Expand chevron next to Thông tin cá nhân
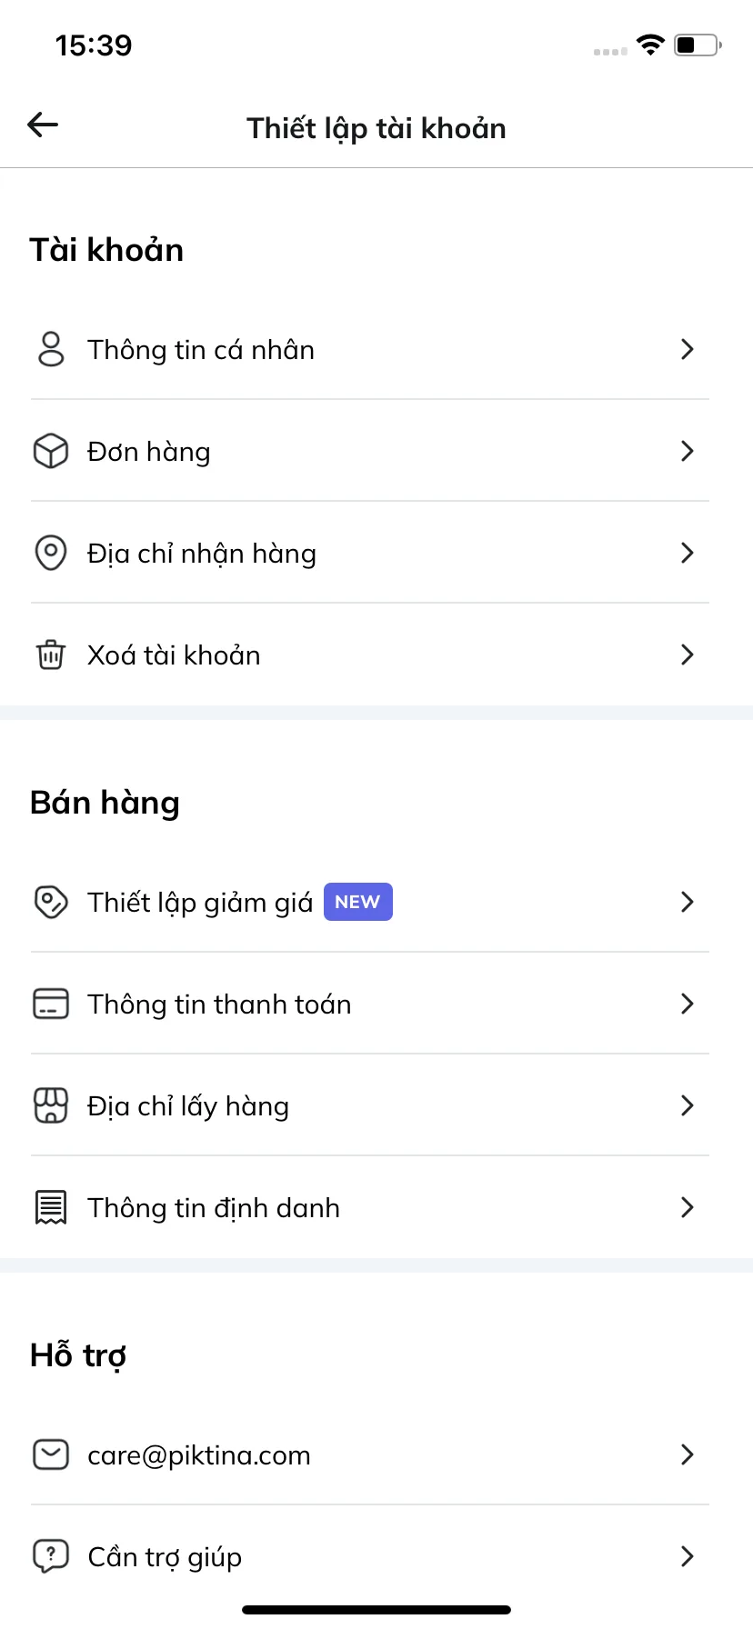 (688, 349)
